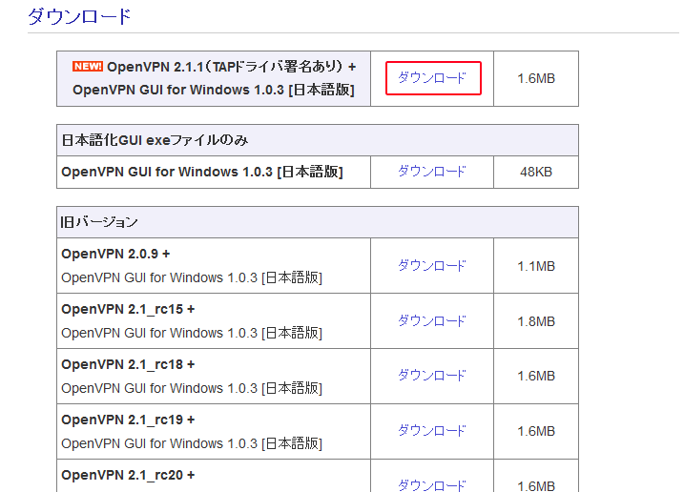Click the OpenVPN 2.1_rc20 + row label

pos(128,475)
